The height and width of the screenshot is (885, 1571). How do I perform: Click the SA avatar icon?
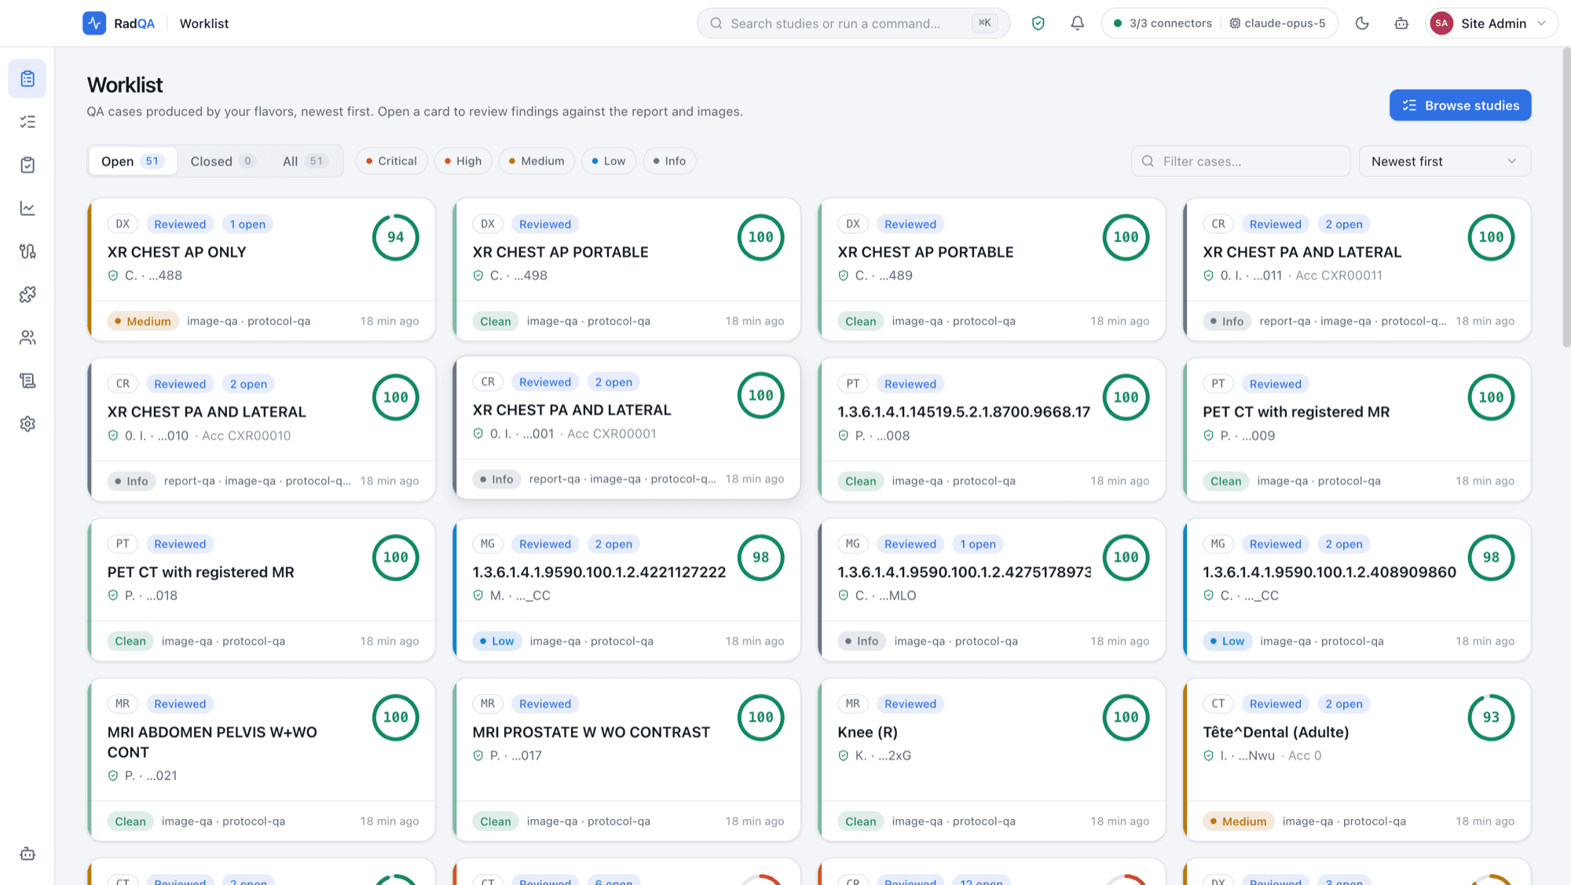click(1441, 24)
